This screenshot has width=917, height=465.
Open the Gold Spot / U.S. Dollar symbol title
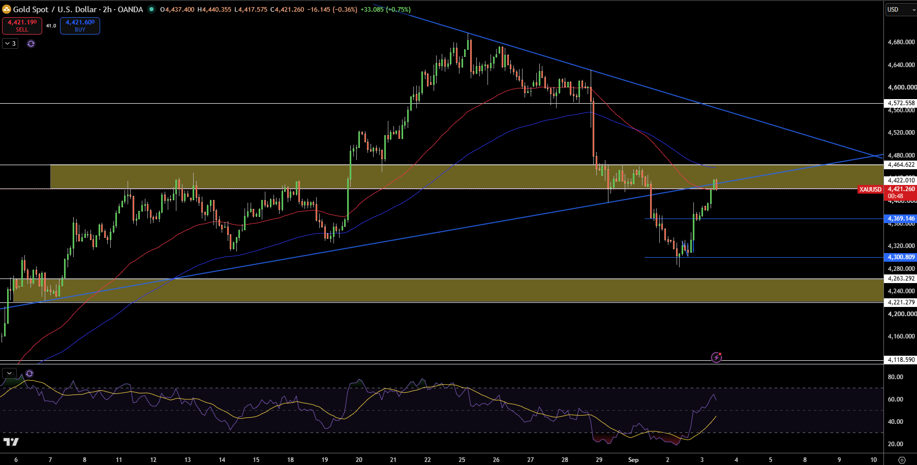78,9
